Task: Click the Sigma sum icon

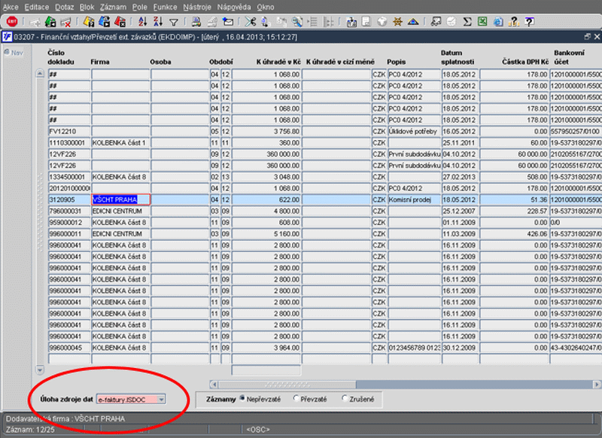Action: 467,22
